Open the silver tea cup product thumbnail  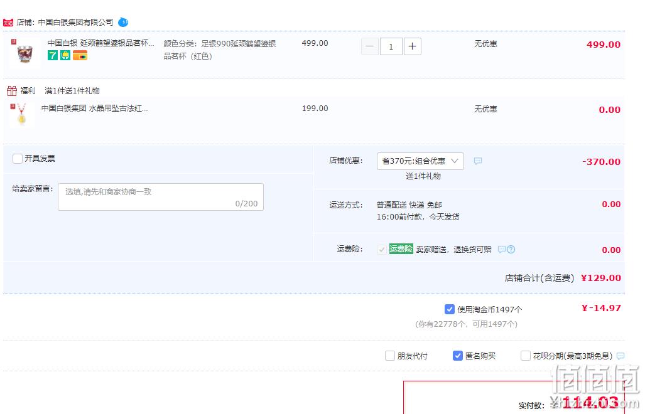coord(24,53)
